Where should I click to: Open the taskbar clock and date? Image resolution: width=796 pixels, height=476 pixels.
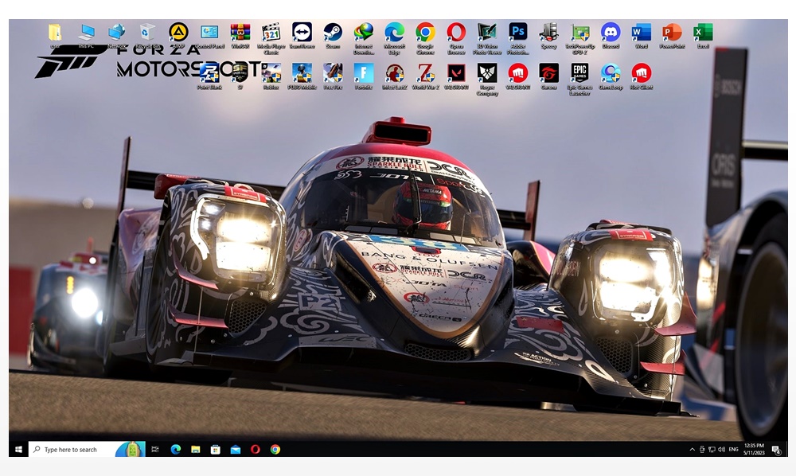754,450
